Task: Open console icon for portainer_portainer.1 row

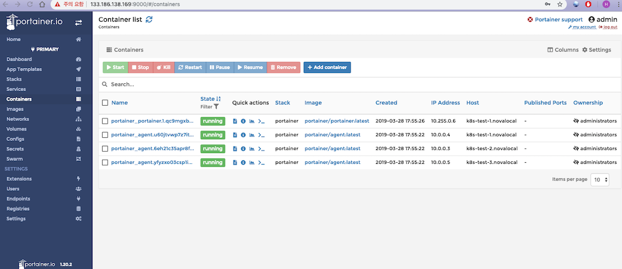Action: tap(261, 121)
